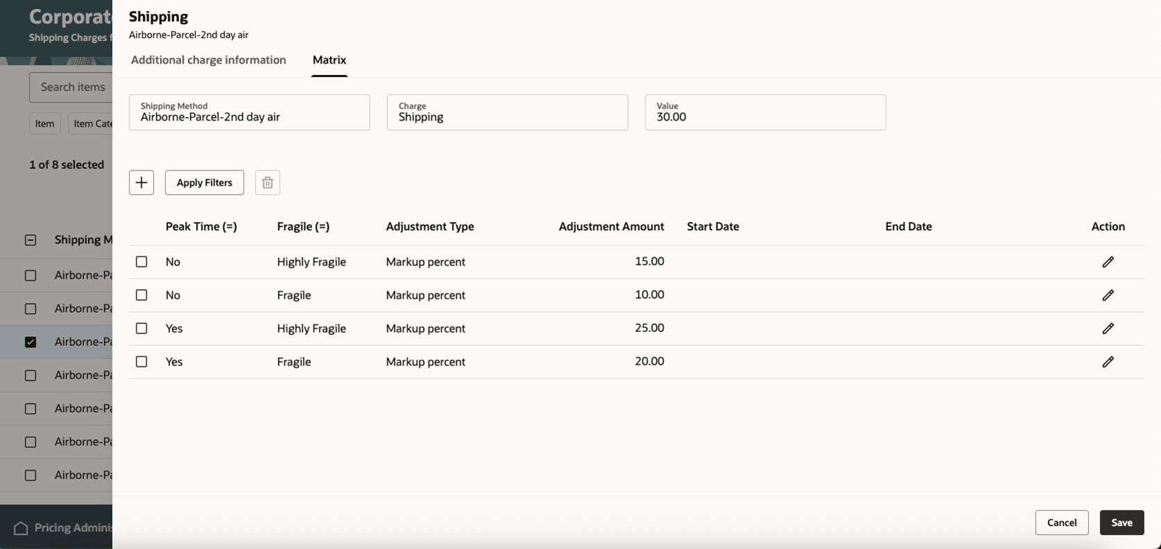The height and width of the screenshot is (549, 1161).
Task: Click the Value field showing 30.00
Action: point(765,112)
